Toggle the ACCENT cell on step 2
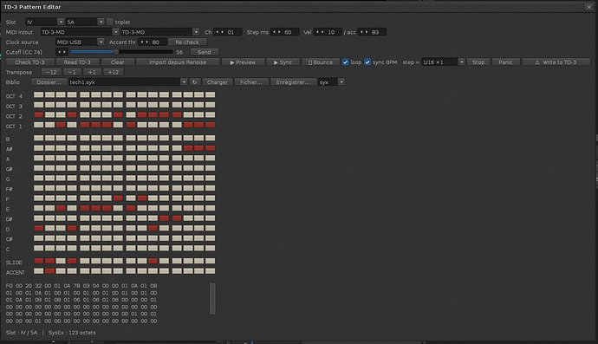Image resolution: width=598 pixels, height=344 pixels. pyautogui.click(x=50, y=271)
